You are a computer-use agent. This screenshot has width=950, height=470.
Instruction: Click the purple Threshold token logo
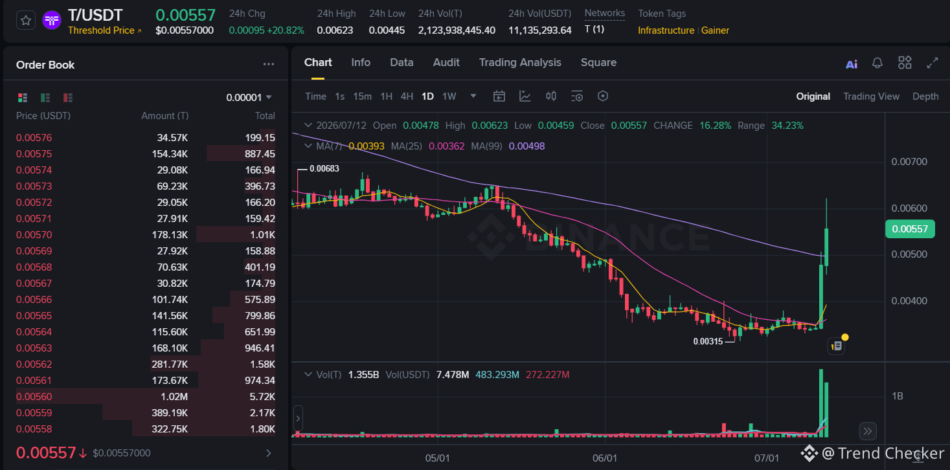pos(52,21)
